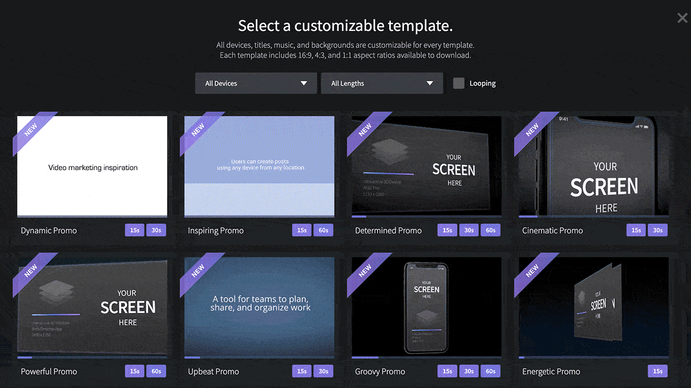Select the Energetic Promo template thumbnail
The height and width of the screenshot is (388, 691).
[593, 307]
